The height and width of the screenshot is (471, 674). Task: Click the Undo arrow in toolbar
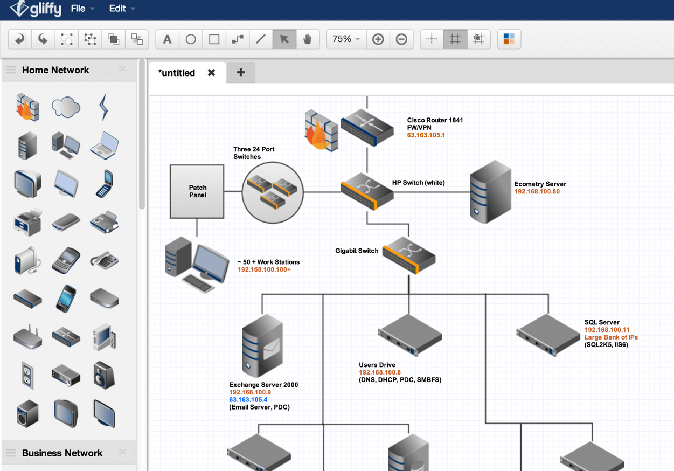(20, 39)
